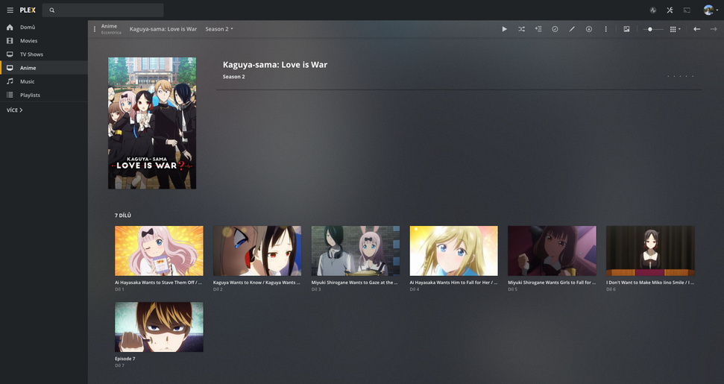Adjust the thumbnail size slider
The height and width of the screenshot is (384, 724).
pos(653,29)
